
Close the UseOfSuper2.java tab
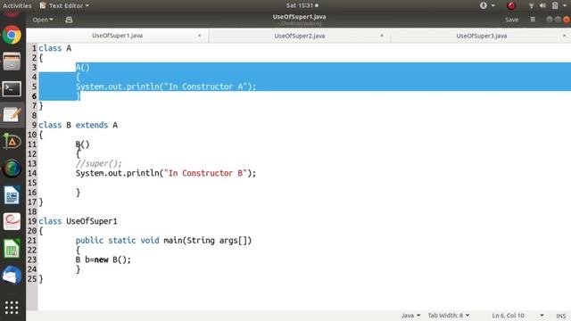382,36
